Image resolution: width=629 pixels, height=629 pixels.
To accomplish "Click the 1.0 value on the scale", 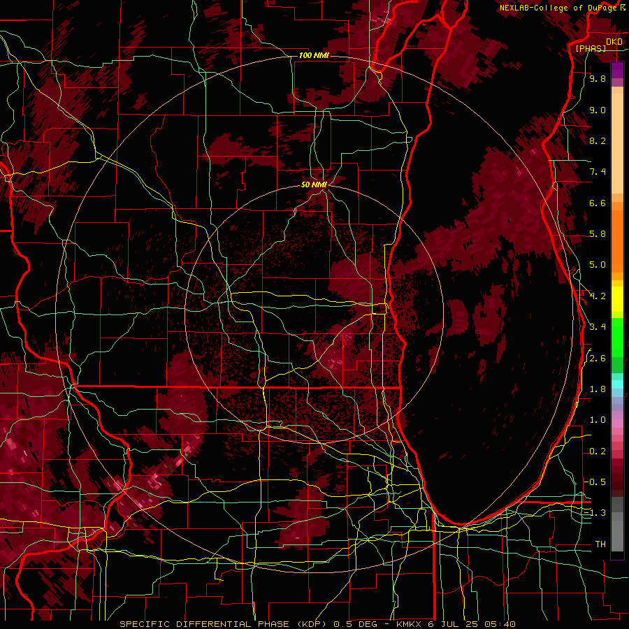I will 598,420.
